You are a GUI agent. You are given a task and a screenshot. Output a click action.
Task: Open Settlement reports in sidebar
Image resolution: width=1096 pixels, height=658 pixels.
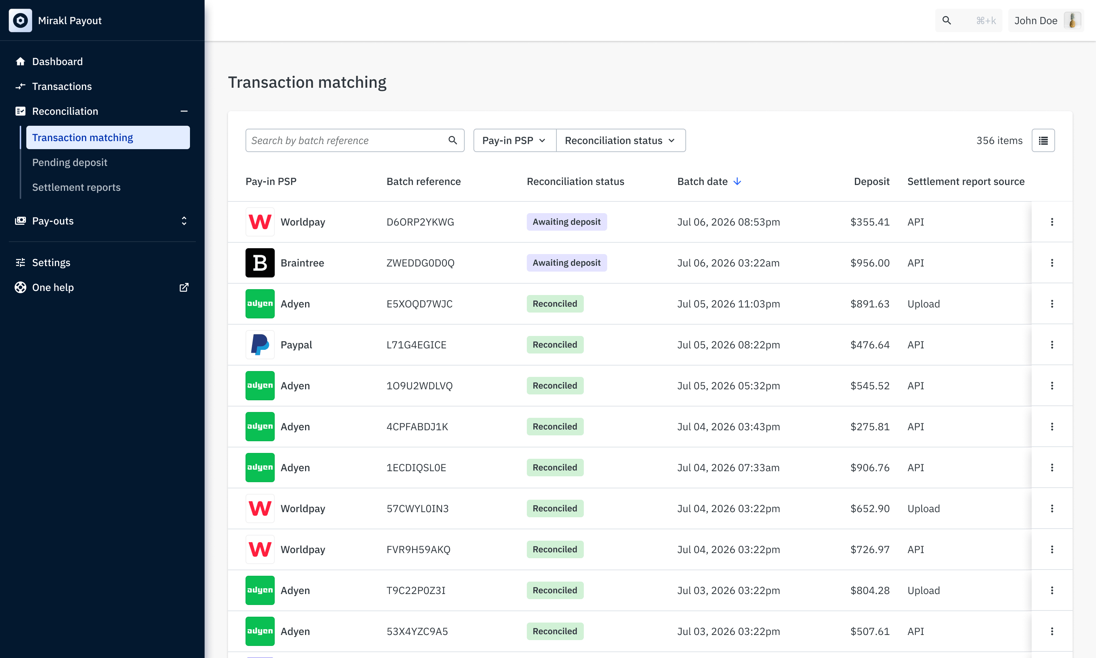tap(76, 187)
